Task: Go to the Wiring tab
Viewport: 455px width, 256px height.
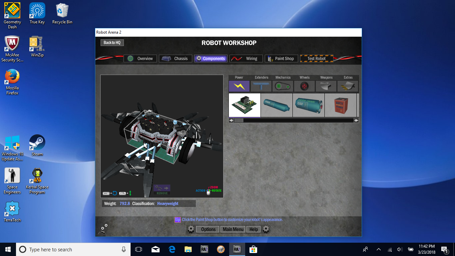Action: [x=246, y=59]
